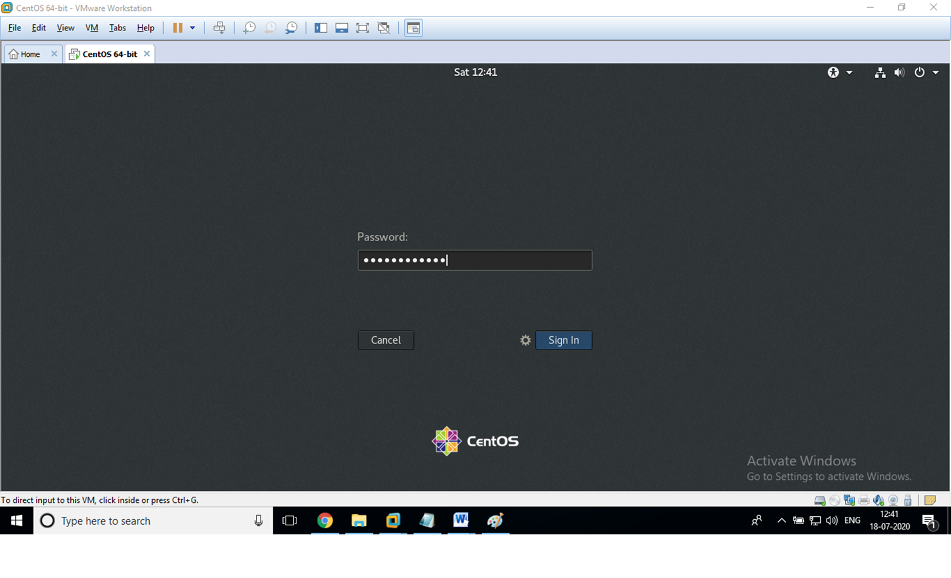Open the Windows notification center
This screenshot has width=951, height=578.
click(930, 521)
